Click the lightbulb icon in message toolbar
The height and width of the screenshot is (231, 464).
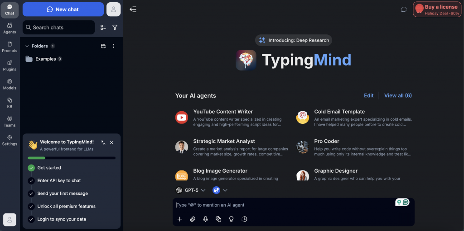(231, 219)
